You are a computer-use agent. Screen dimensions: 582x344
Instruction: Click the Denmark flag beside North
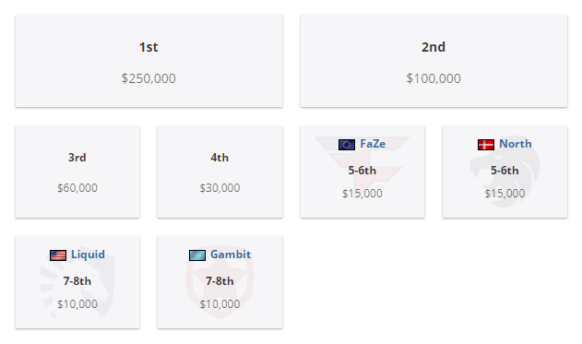pyautogui.click(x=486, y=145)
